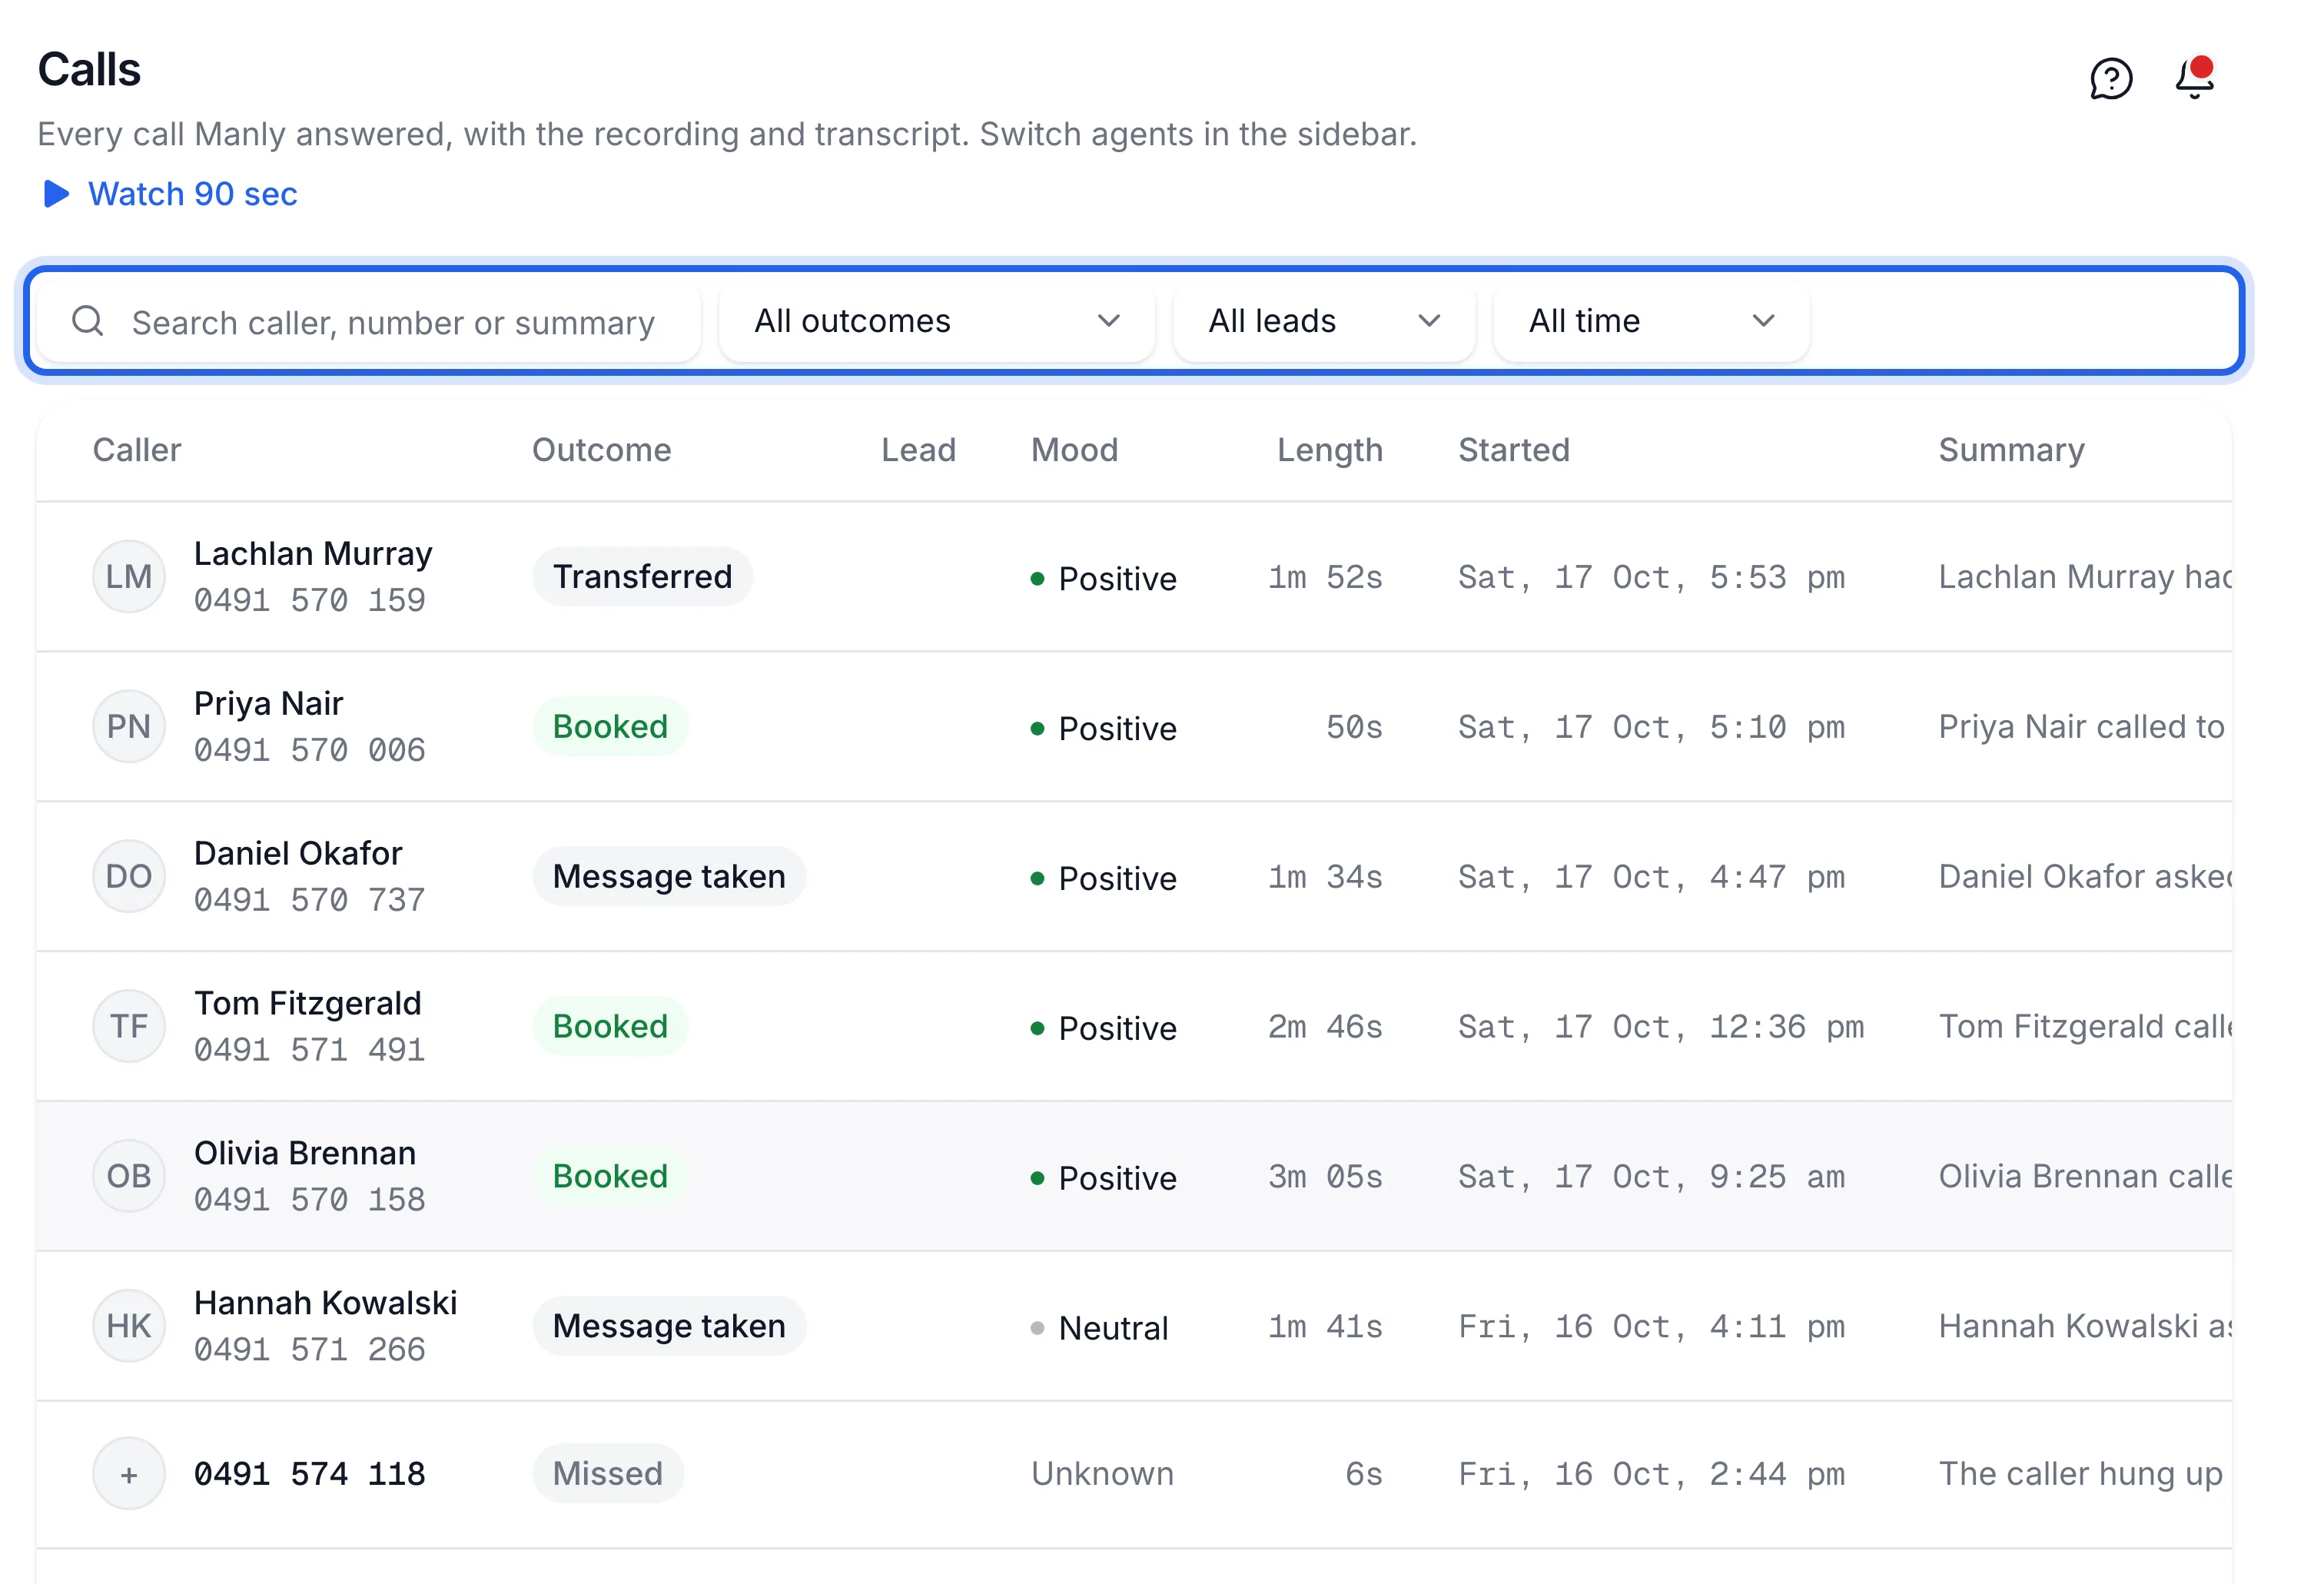This screenshot has width=2324, height=1584.
Task: Click Tom Fitzgerald's Booked badge
Action: click(x=610, y=1026)
